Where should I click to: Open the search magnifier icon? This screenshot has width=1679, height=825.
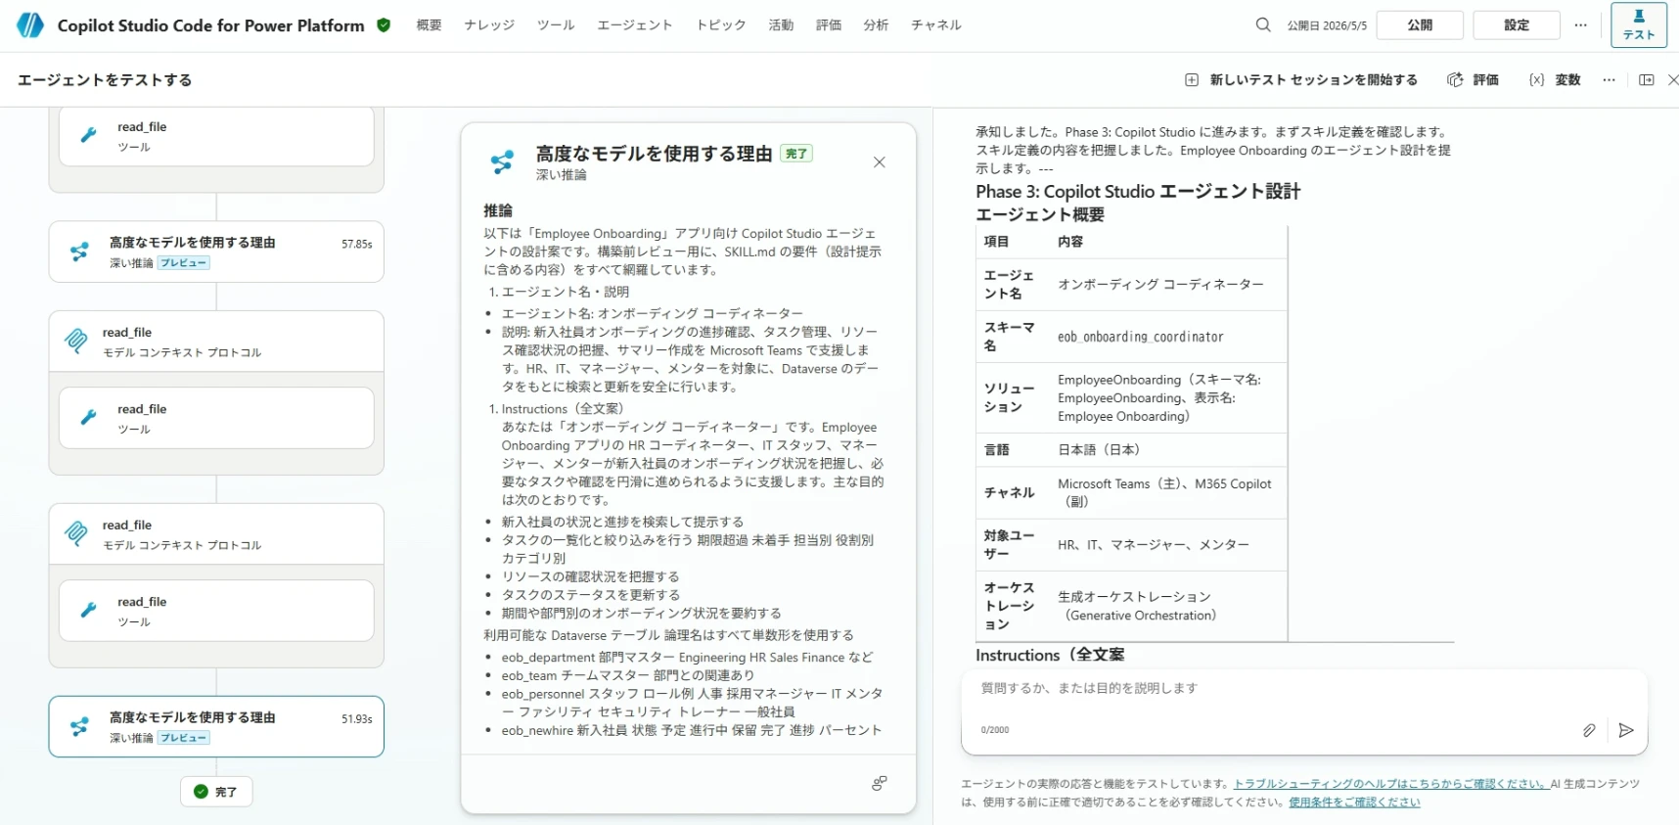(x=1263, y=25)
